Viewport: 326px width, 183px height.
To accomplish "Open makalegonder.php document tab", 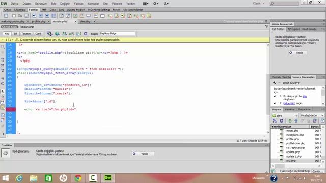I will coord(13,21).
